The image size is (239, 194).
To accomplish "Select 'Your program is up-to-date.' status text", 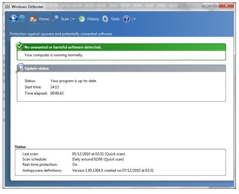I will coord(73,81).
